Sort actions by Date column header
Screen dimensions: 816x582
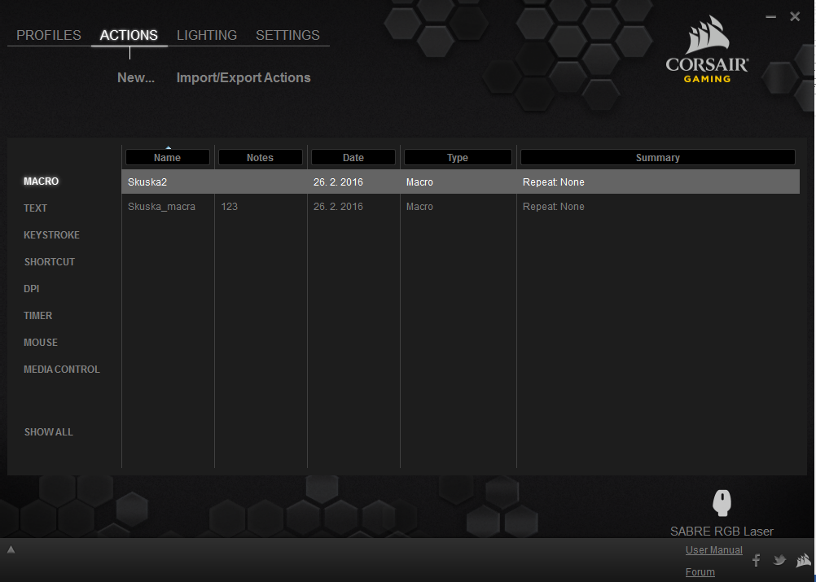point(353,157)
